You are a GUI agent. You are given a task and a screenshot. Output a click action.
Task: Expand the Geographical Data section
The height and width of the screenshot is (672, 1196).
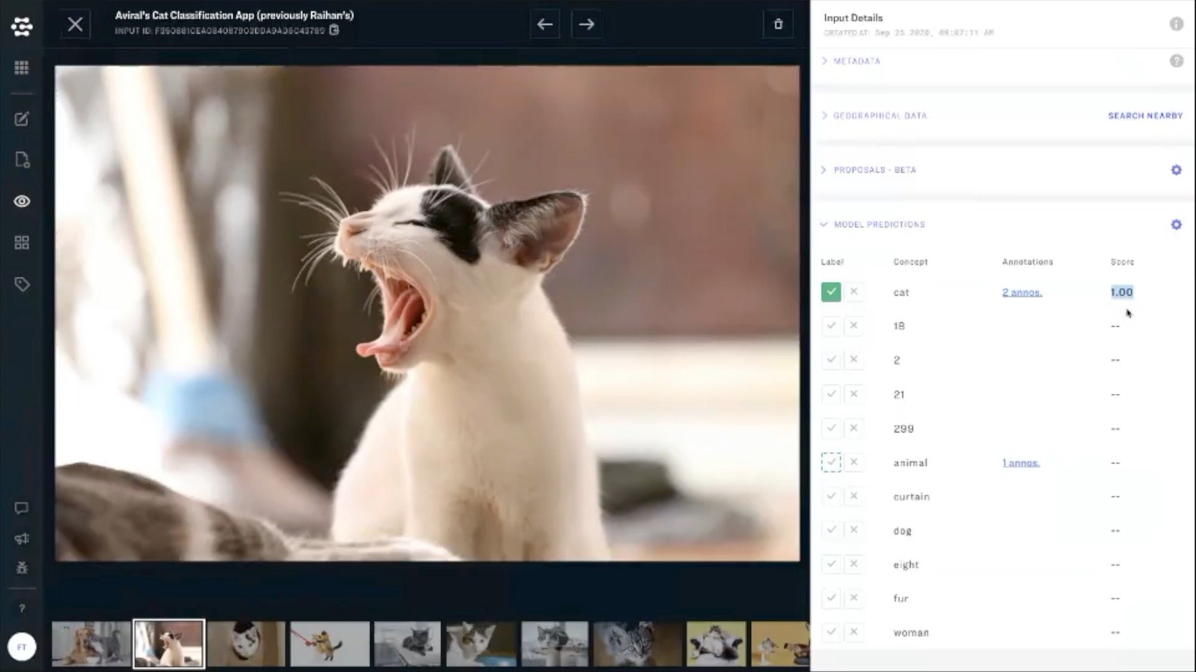879,116
